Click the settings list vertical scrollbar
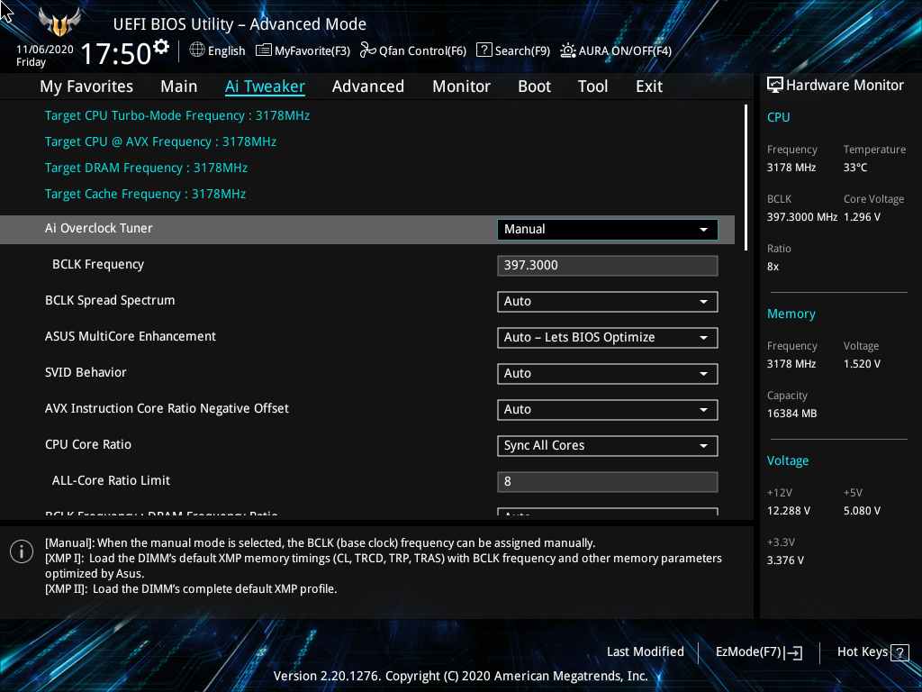Screen dimensions: 922x692 (x=746, y=178)
